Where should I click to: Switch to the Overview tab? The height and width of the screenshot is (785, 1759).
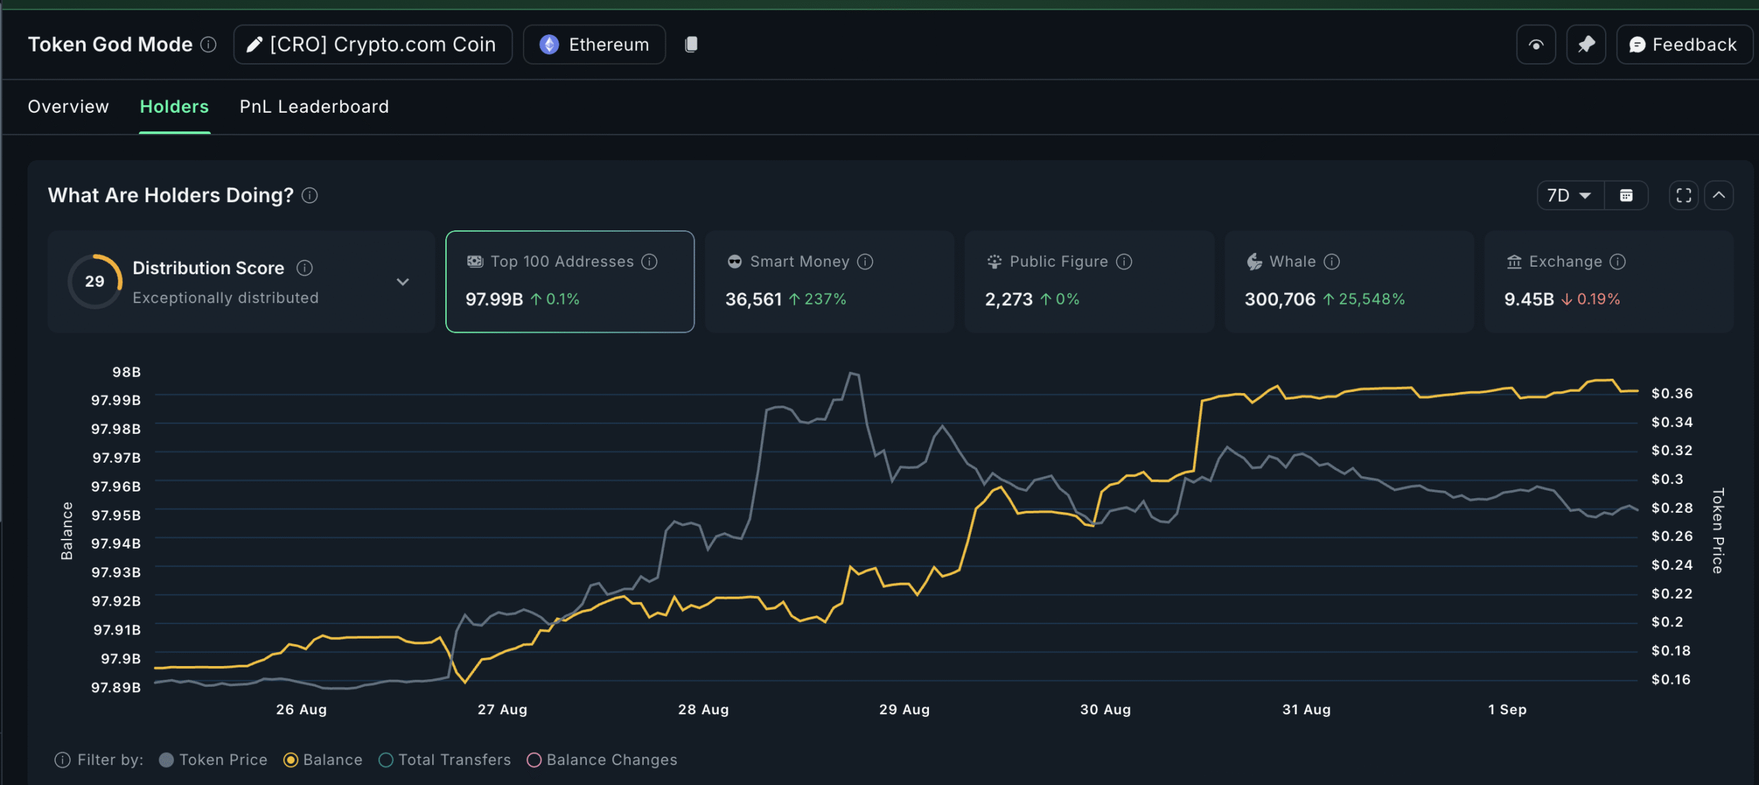pyautogui.click(x=68, y=107)
